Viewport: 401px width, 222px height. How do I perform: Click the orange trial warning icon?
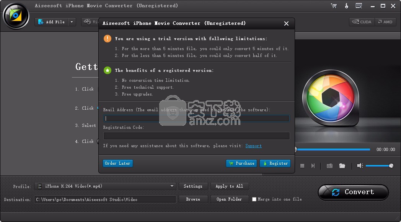(x=108, y=39)
